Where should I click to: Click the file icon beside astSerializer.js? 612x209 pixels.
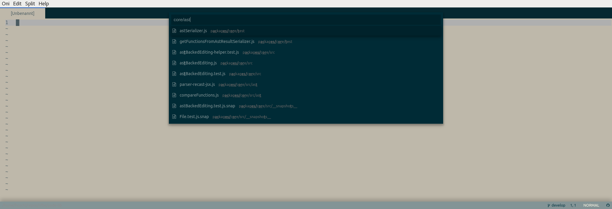pyautogui.click(x=174, y=31)
